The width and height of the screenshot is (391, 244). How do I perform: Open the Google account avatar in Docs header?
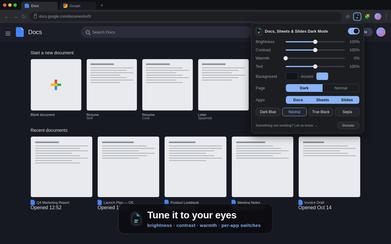pyautogui.click(x=381, y=32)
